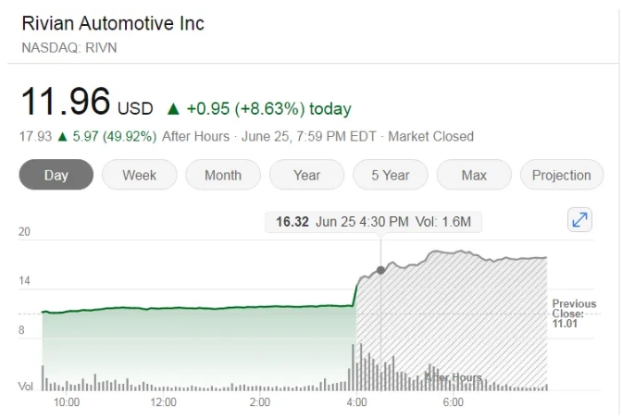
Task: Switch to the Week view
Action: (x=139, y=175)
